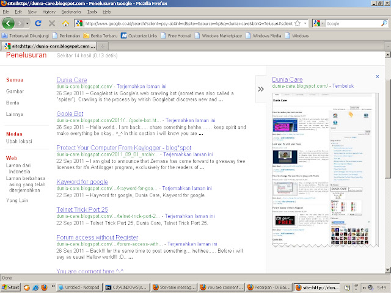
Task: Close the preview panel with the blue X
Action: (378, 76)
